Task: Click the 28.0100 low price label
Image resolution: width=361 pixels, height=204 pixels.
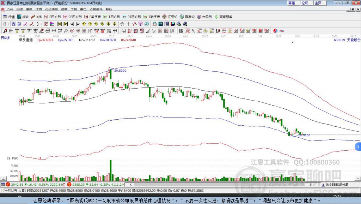Action: pyautogui.click(x=304, y=135)
